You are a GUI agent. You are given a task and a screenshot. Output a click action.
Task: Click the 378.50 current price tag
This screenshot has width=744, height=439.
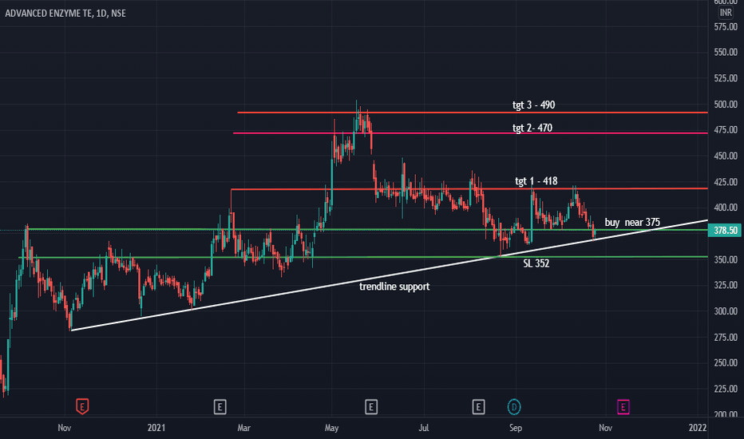(x=726, y=230)
